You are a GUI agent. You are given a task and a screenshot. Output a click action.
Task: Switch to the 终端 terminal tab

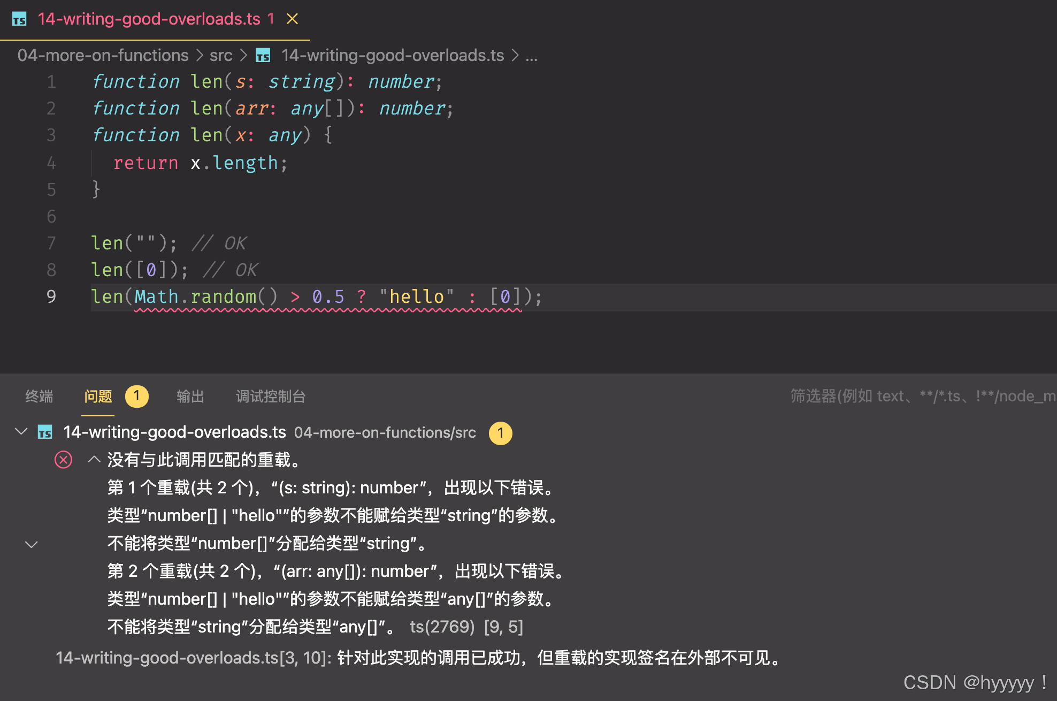[39, 397]
